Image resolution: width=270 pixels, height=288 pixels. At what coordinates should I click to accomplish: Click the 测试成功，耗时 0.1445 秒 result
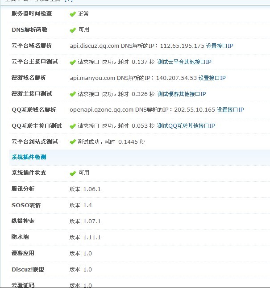[111, 142]
